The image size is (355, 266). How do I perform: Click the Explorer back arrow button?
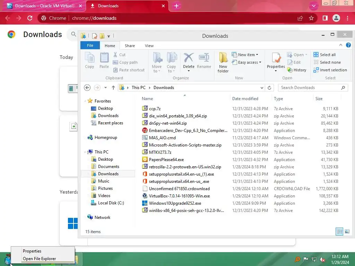coord(87,88)
